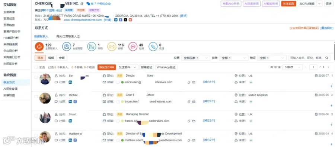
Task: Check the tmcmullen email checkbox
Action: pyautogui.click(x=118, y=102)
